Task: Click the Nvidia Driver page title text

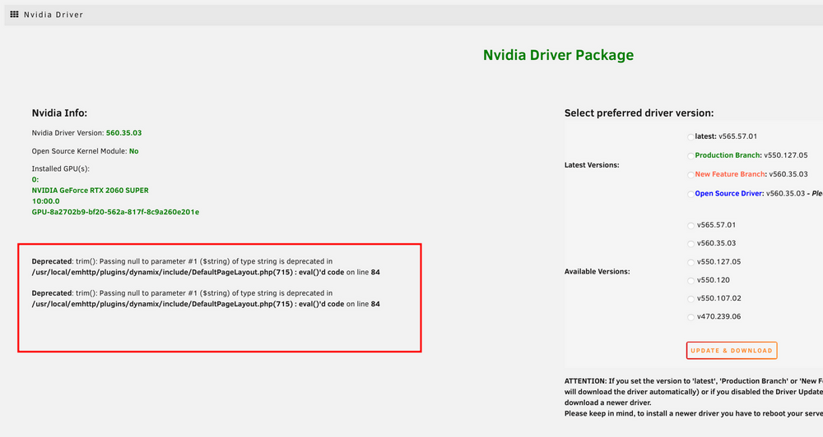Action: 53,15
